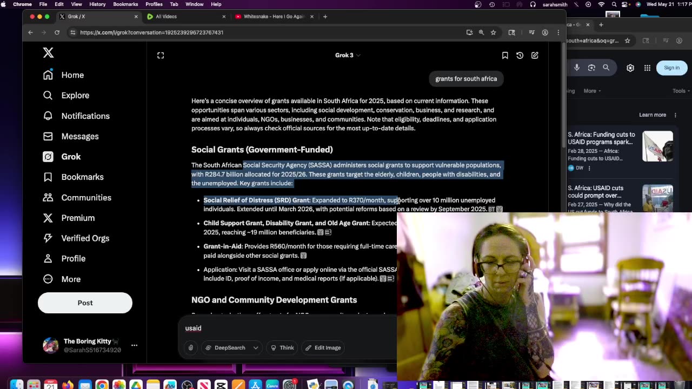Expand the More dropdown in Google results
Screen dimensions: 692x389
(x=592, y=91)
